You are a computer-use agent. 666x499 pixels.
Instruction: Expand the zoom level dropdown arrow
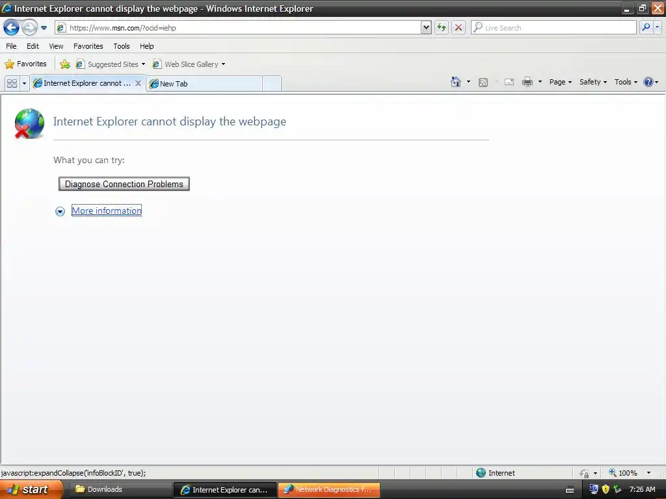(648, 473)
